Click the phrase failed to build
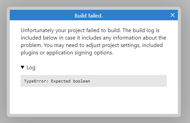 [x=104, y=30]
